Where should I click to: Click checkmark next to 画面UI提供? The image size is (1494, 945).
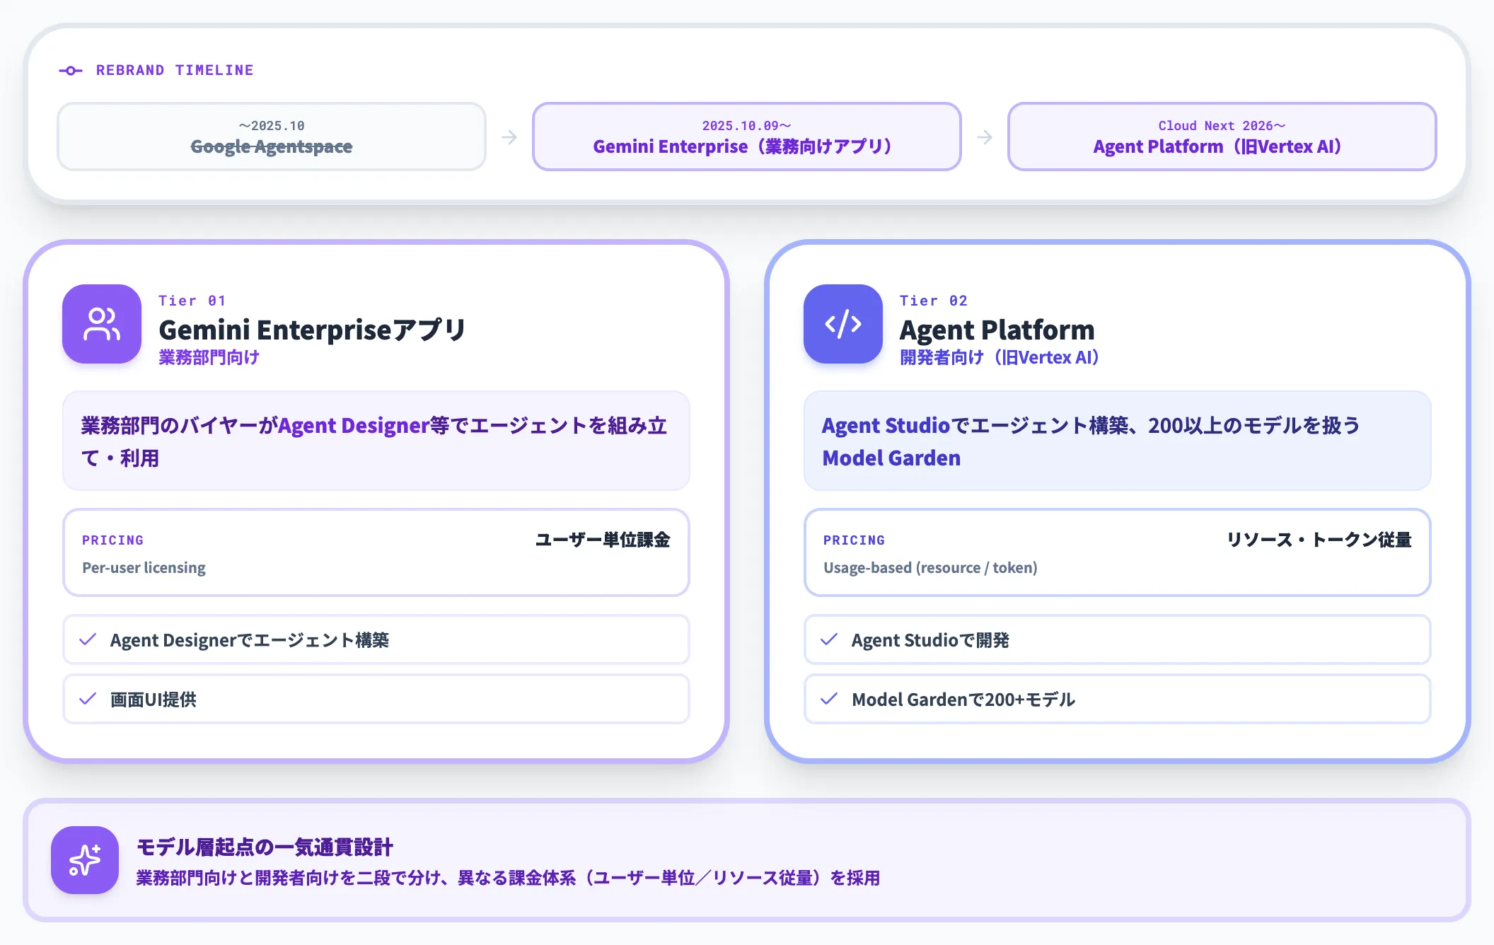(x=88, y=699)
